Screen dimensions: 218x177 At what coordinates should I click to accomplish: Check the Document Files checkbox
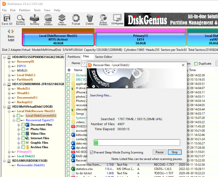coord(23,125)
